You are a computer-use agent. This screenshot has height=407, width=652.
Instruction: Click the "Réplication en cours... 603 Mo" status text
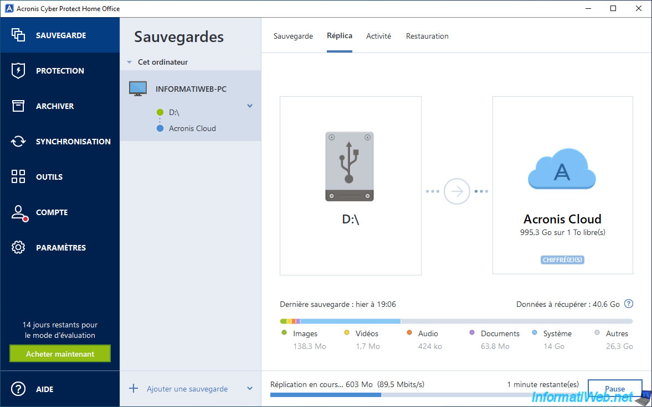(321, 384)
